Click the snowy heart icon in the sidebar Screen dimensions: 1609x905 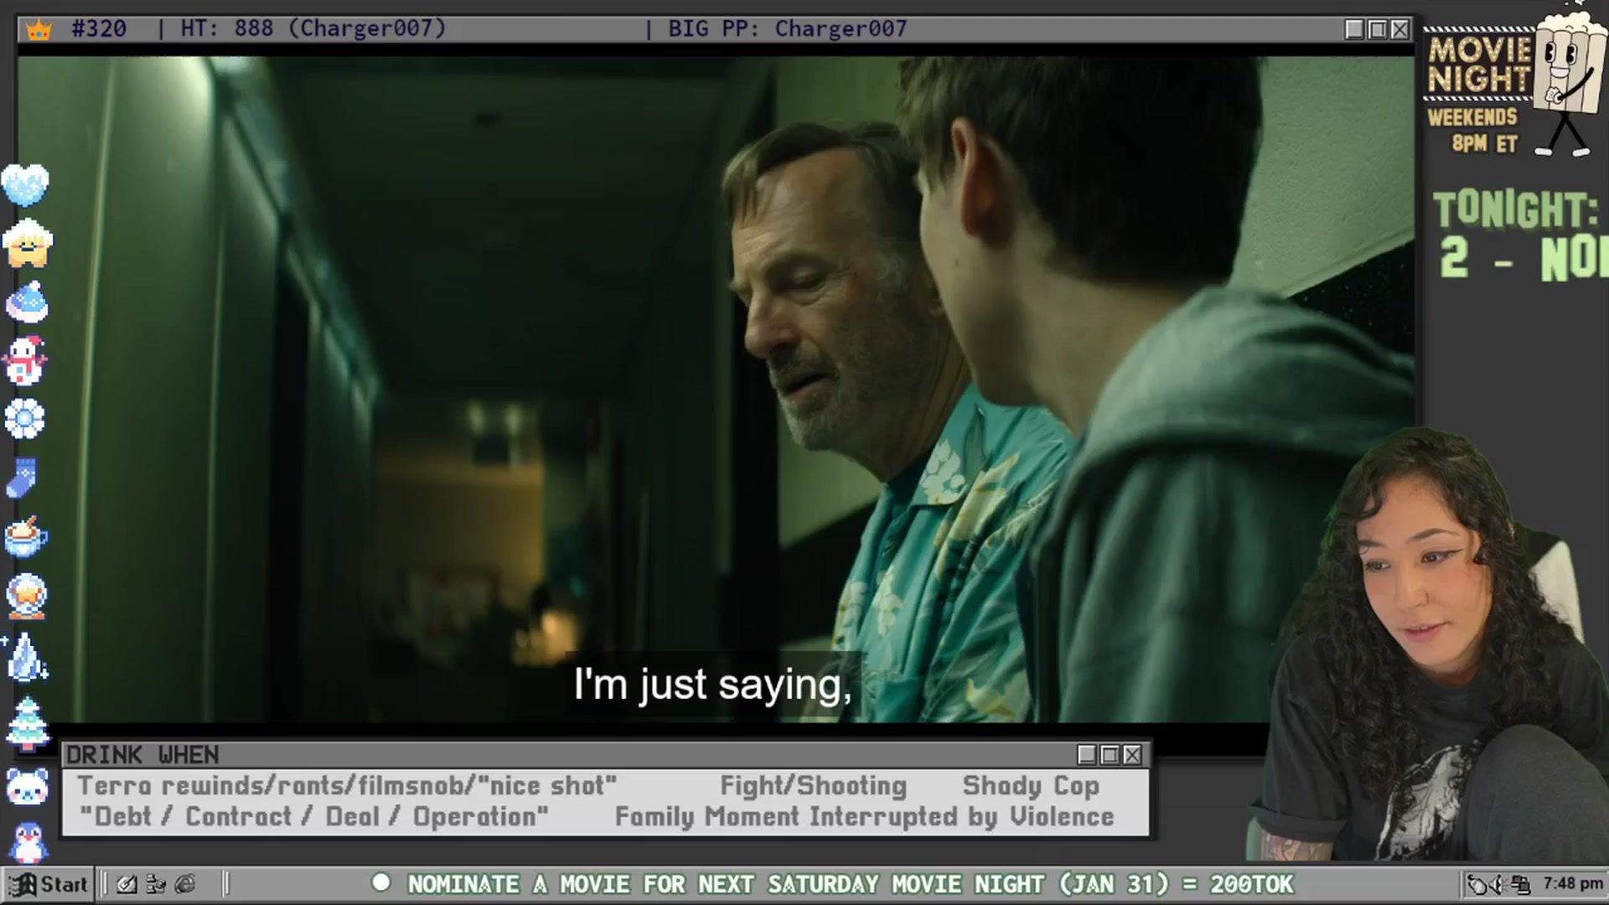[25, 184]
